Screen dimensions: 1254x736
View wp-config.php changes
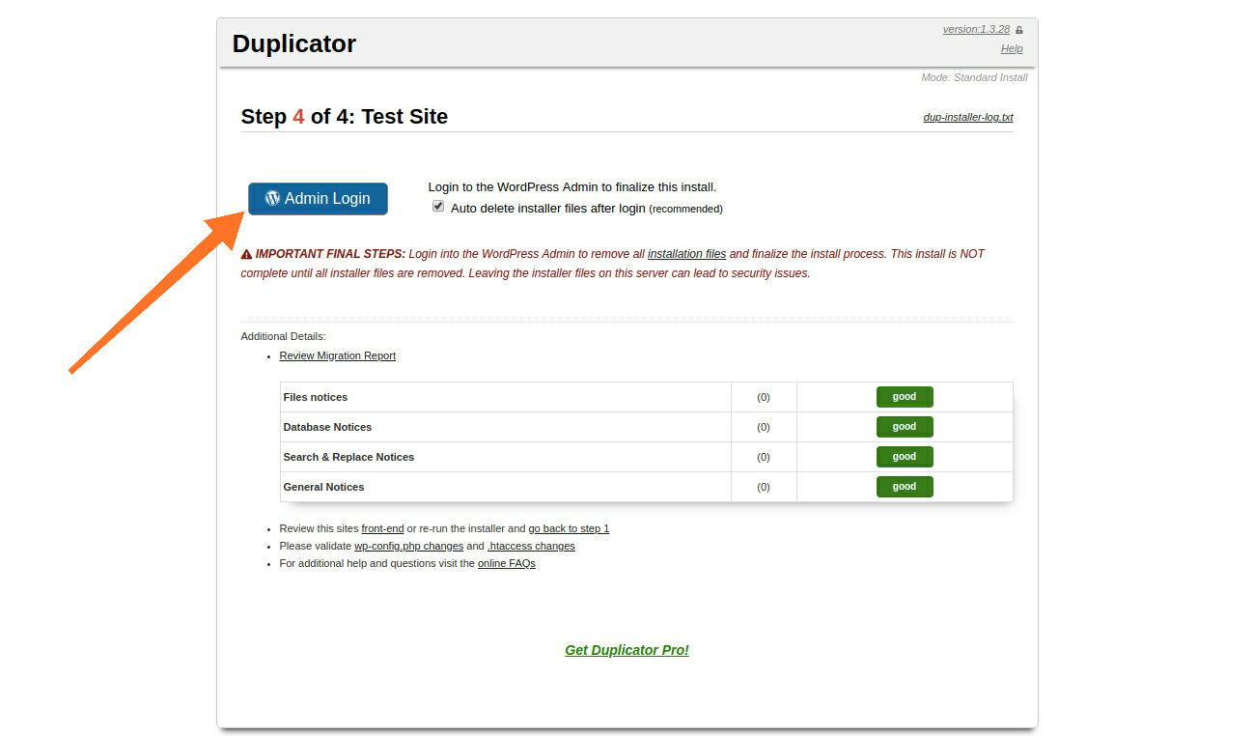click(x=408, y=546)
